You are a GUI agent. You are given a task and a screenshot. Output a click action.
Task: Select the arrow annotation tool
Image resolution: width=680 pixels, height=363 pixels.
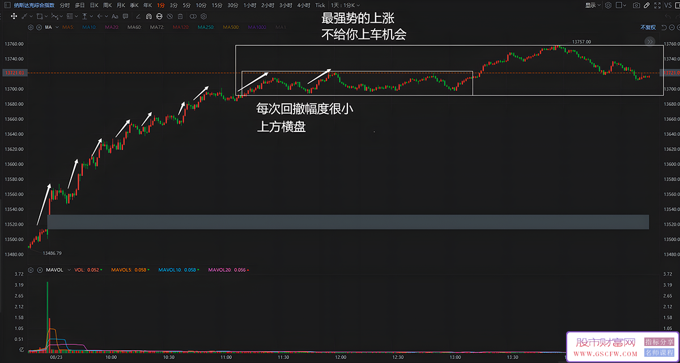pyautogui.click(x=99, y=16)
